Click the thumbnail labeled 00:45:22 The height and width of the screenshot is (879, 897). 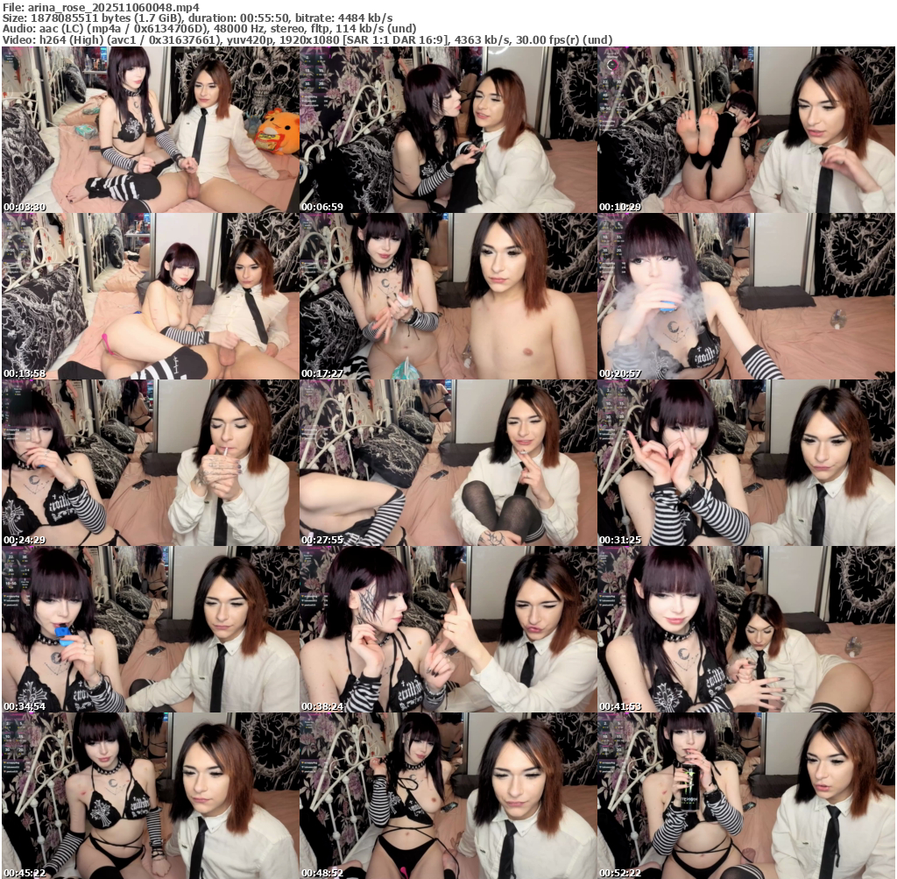point(150,796)
